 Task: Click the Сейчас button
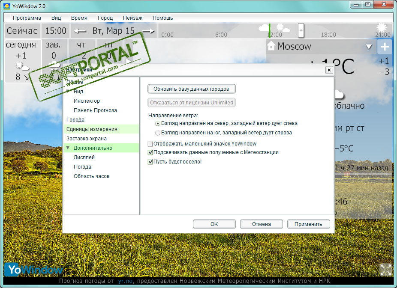(x=22, y=31)
